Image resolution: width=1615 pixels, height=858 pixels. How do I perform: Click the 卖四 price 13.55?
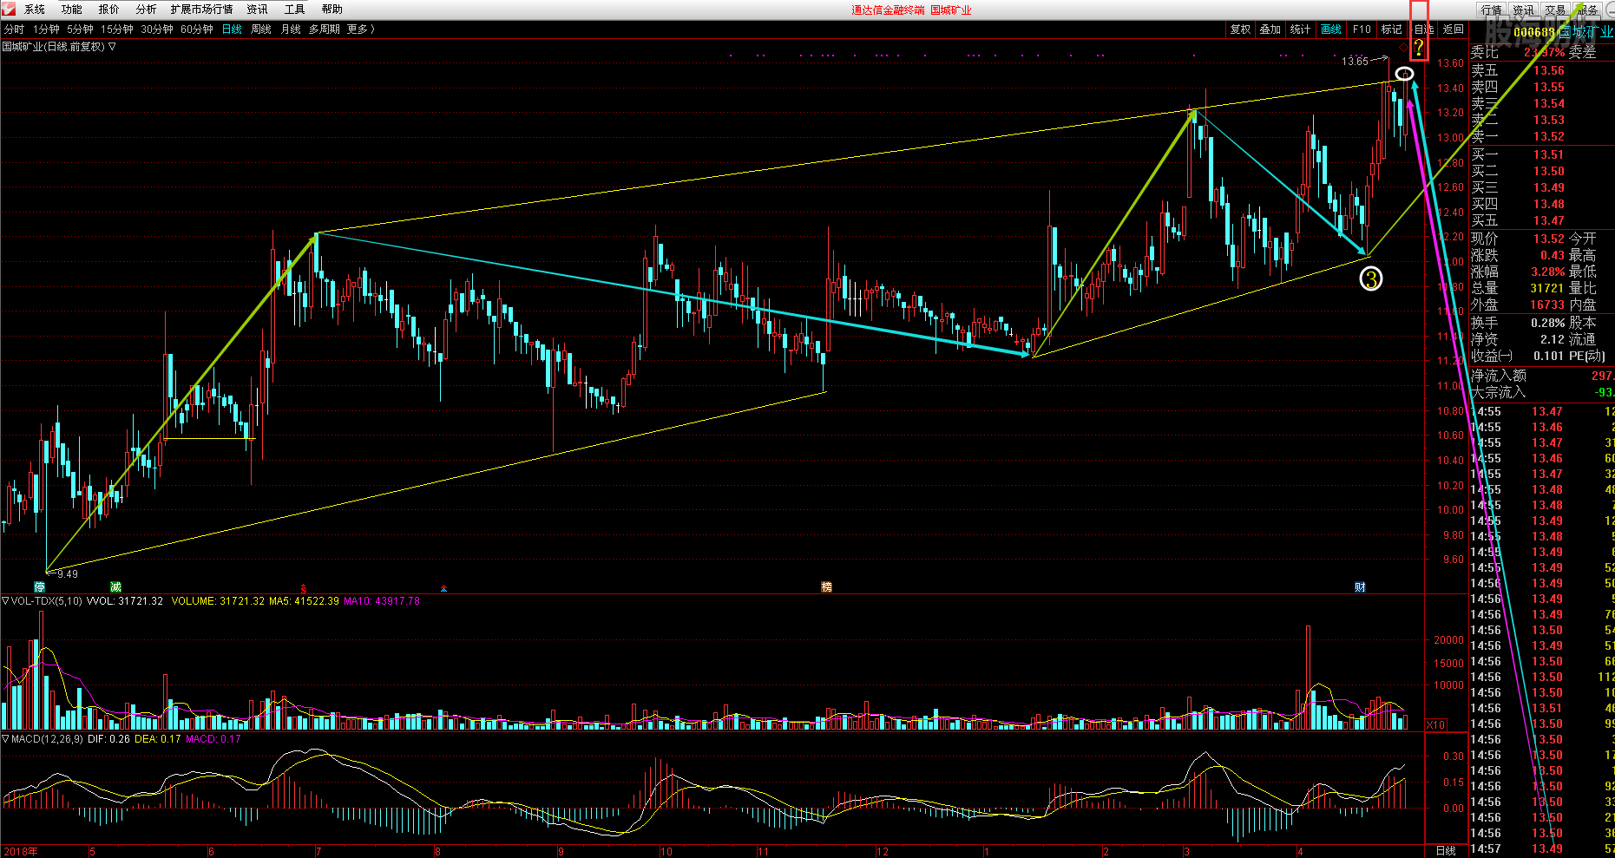point(1549,88)
